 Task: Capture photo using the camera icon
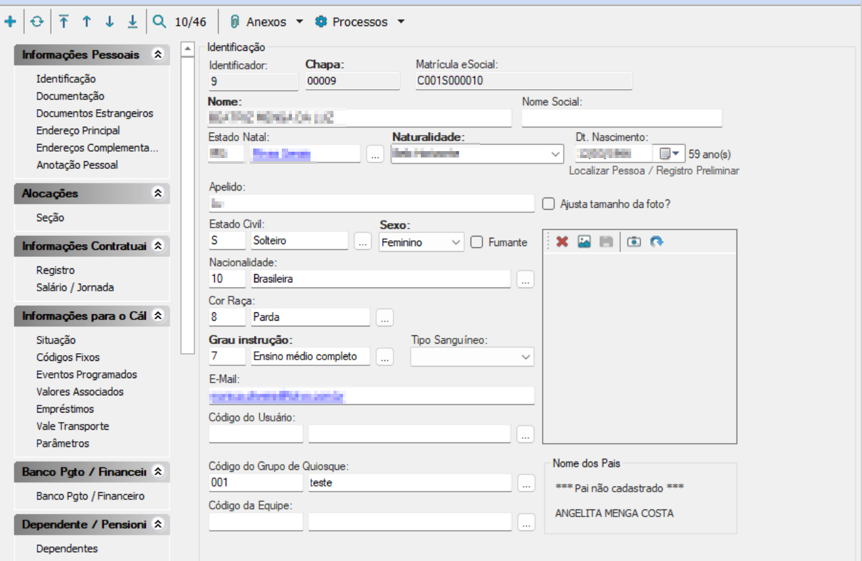(x=633, y=242)
